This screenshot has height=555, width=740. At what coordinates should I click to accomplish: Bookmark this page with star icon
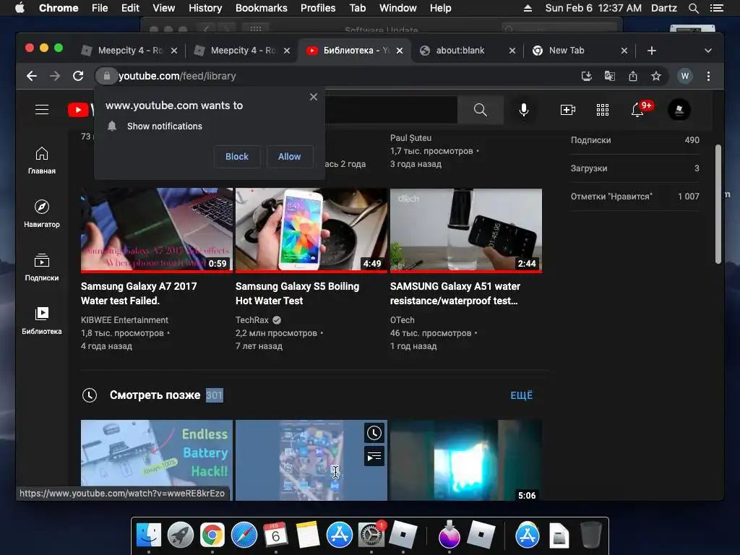[x=656, y=76]
